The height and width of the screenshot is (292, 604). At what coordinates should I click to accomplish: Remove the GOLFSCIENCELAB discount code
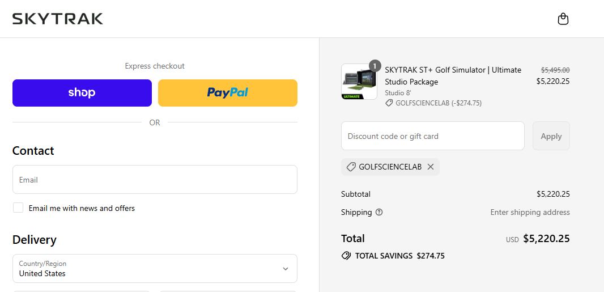pos(431,167)
